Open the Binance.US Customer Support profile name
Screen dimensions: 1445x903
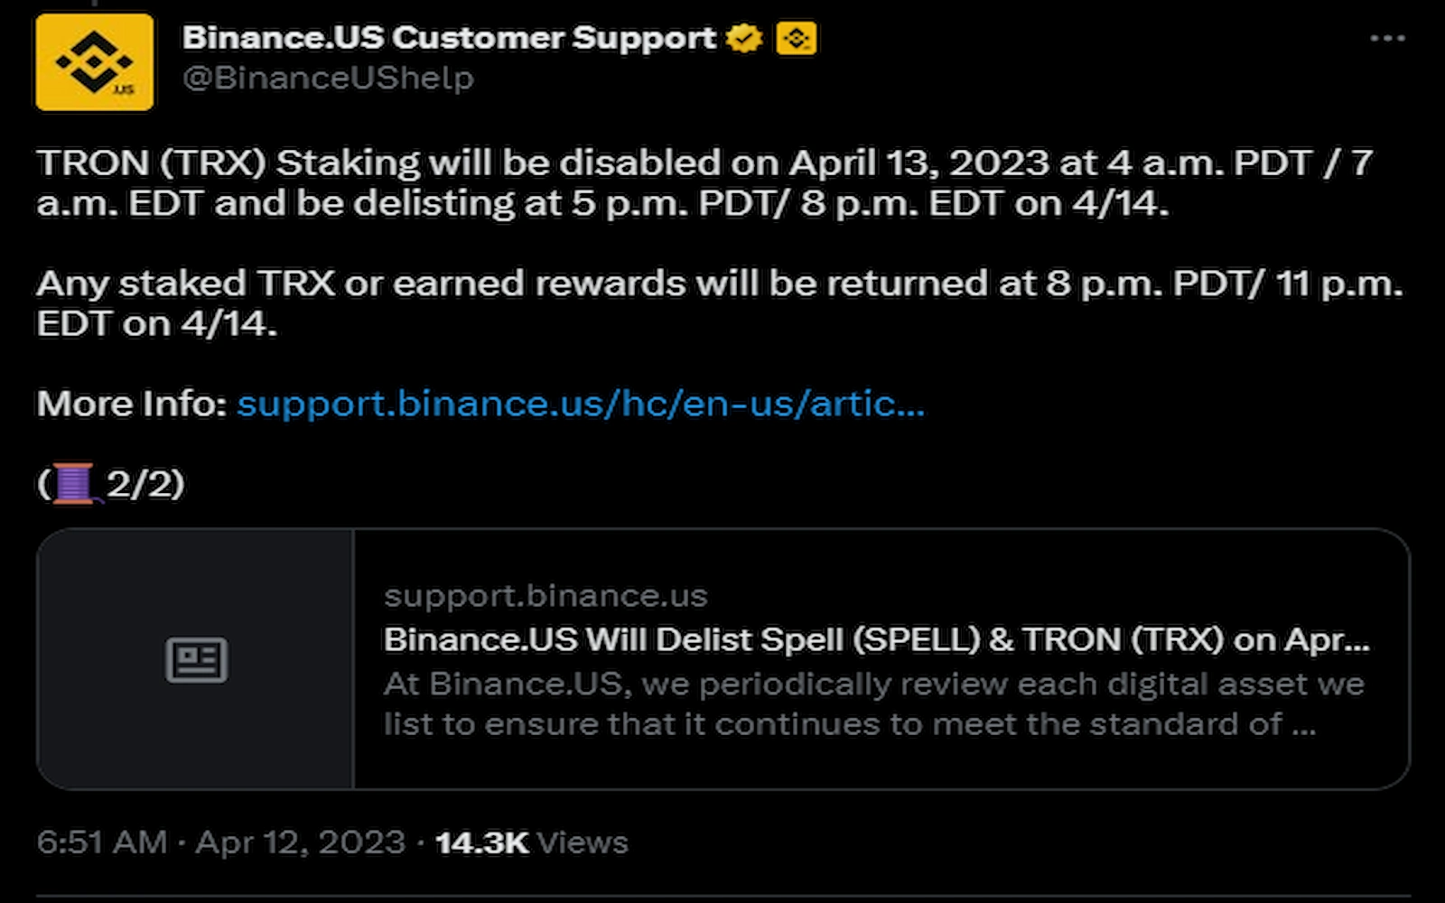pos(447,38)
